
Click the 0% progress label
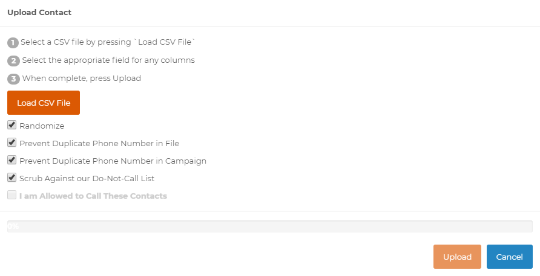(13, 226)
